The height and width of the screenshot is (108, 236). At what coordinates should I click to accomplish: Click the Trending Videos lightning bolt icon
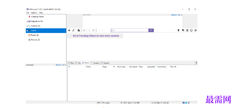[x=29, y=17]
